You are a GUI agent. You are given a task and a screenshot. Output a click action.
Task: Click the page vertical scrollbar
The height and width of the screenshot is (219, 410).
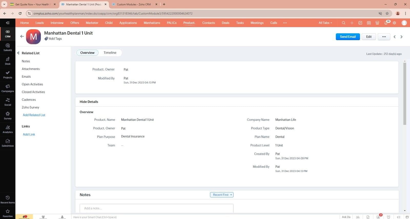pyautogui.click(x=405, y=93)
